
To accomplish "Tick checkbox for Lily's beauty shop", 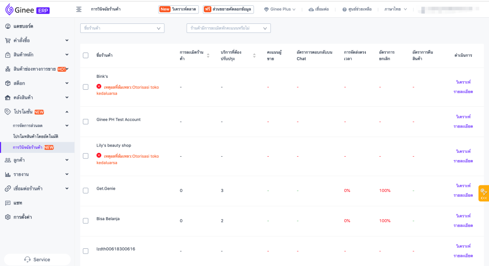I will 86,156.
